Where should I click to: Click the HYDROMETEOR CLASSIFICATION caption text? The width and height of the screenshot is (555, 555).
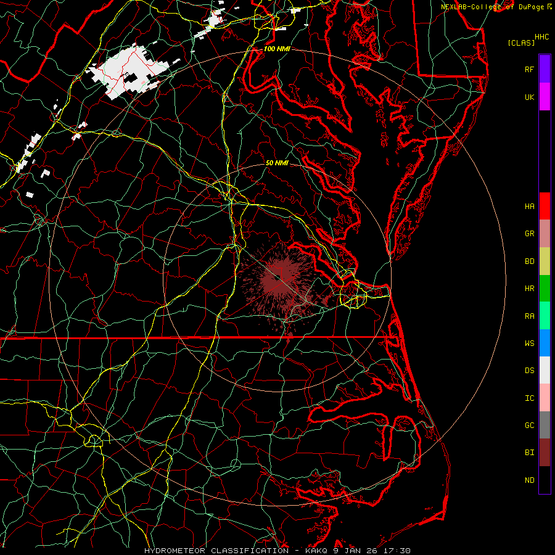click(x=216, y=551)
